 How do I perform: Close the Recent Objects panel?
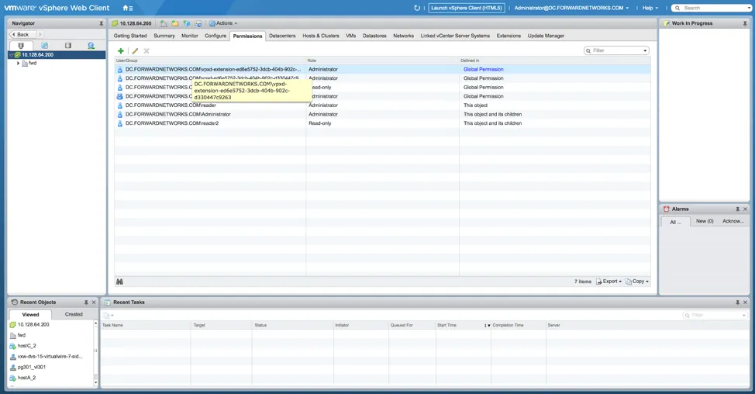(x=94, y=302)
